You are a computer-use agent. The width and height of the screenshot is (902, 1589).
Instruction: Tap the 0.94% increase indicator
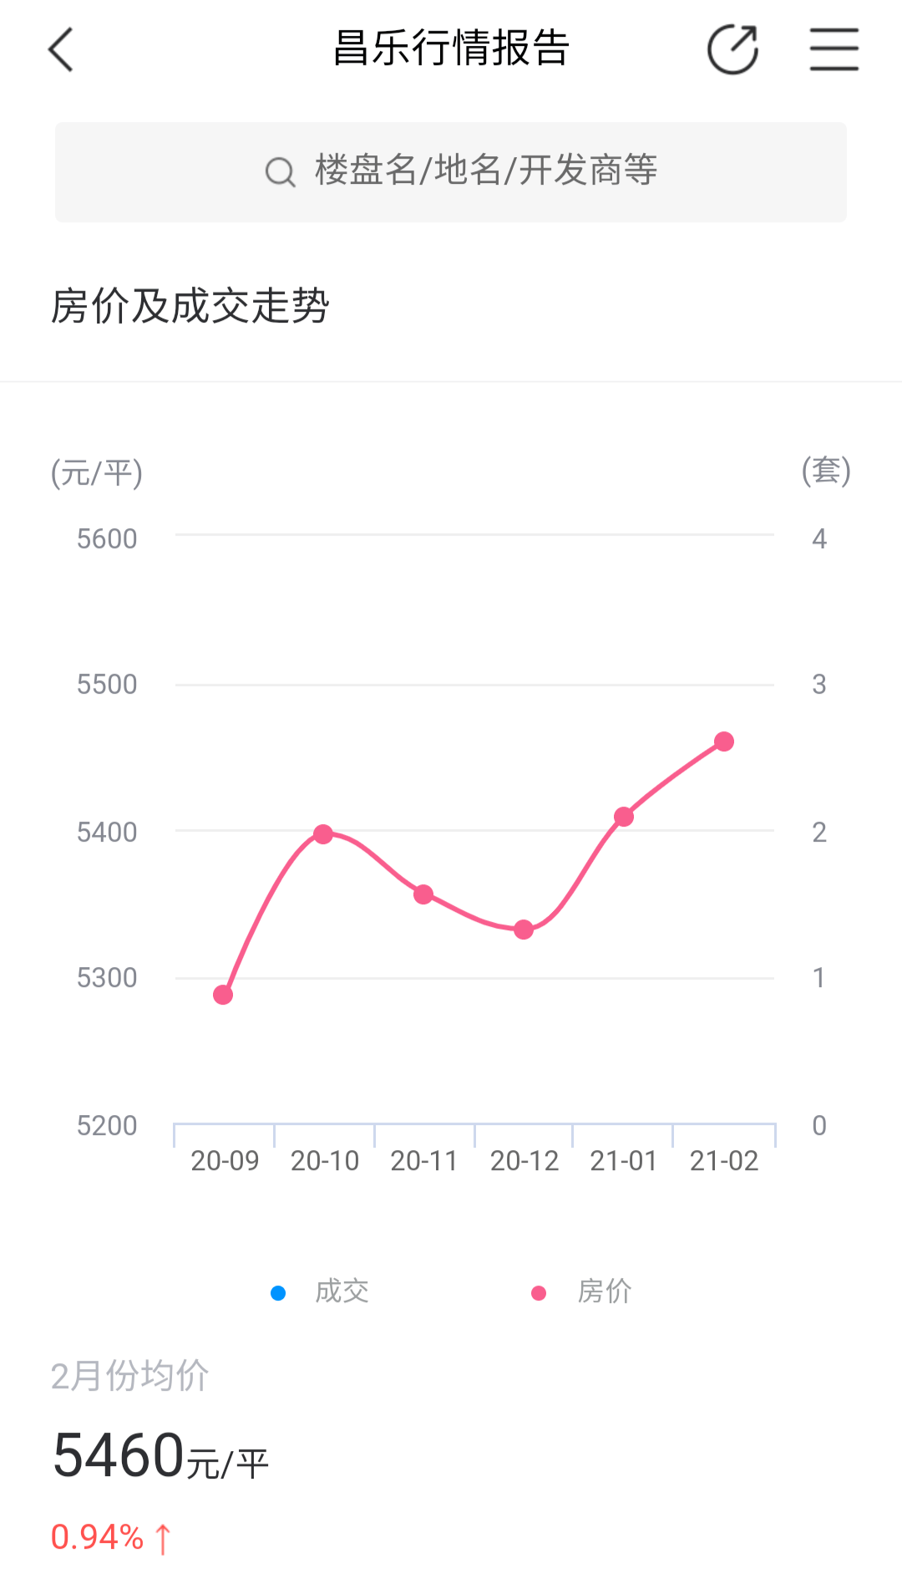pos(111,1537)
